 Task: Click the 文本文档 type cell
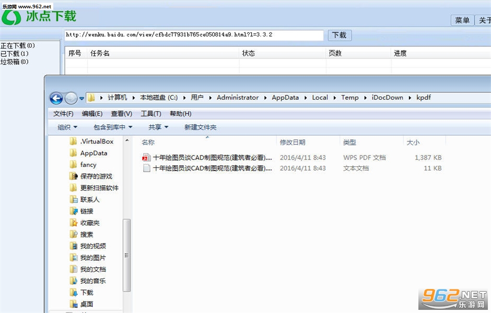point(356,168)
